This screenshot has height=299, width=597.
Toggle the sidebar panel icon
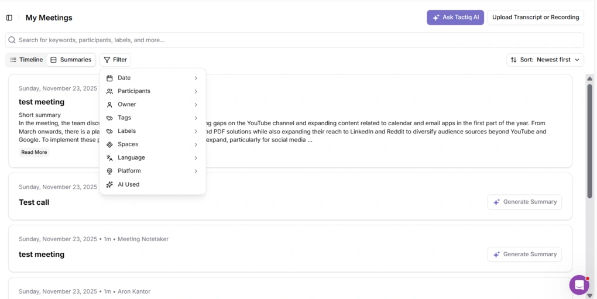tap(9, 18)
